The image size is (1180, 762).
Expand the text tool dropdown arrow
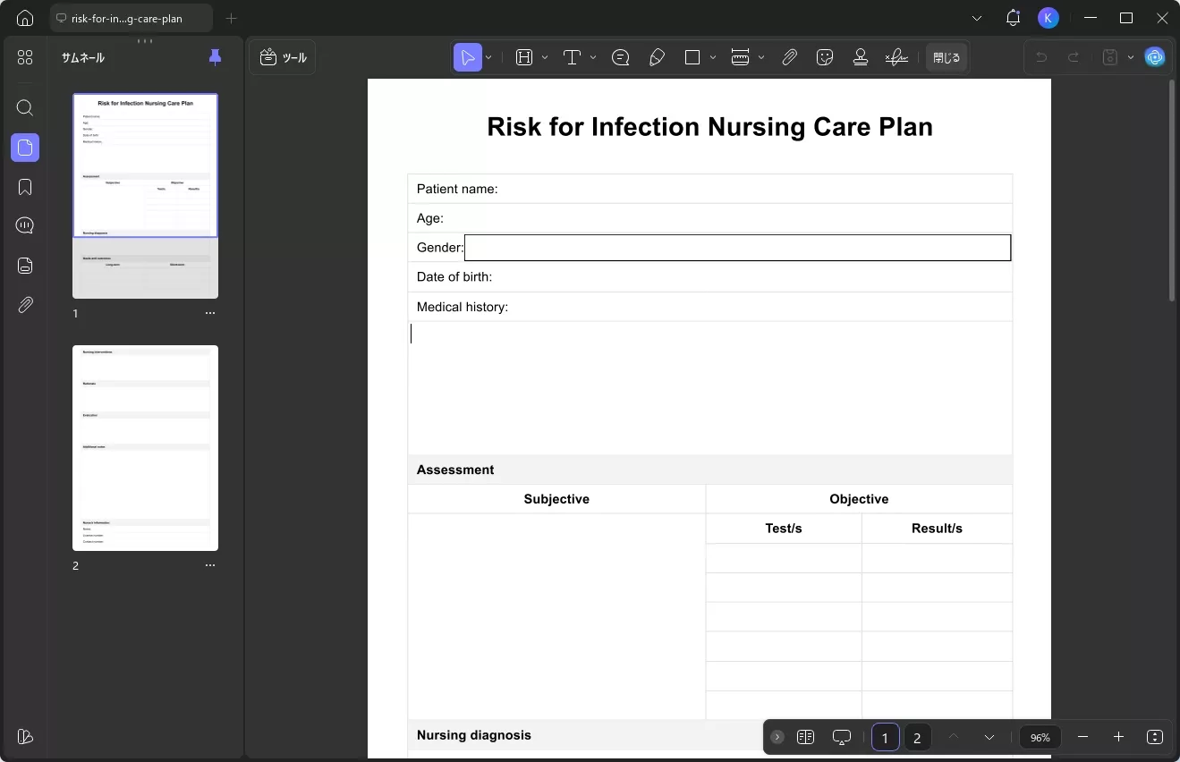pos(593,57)
